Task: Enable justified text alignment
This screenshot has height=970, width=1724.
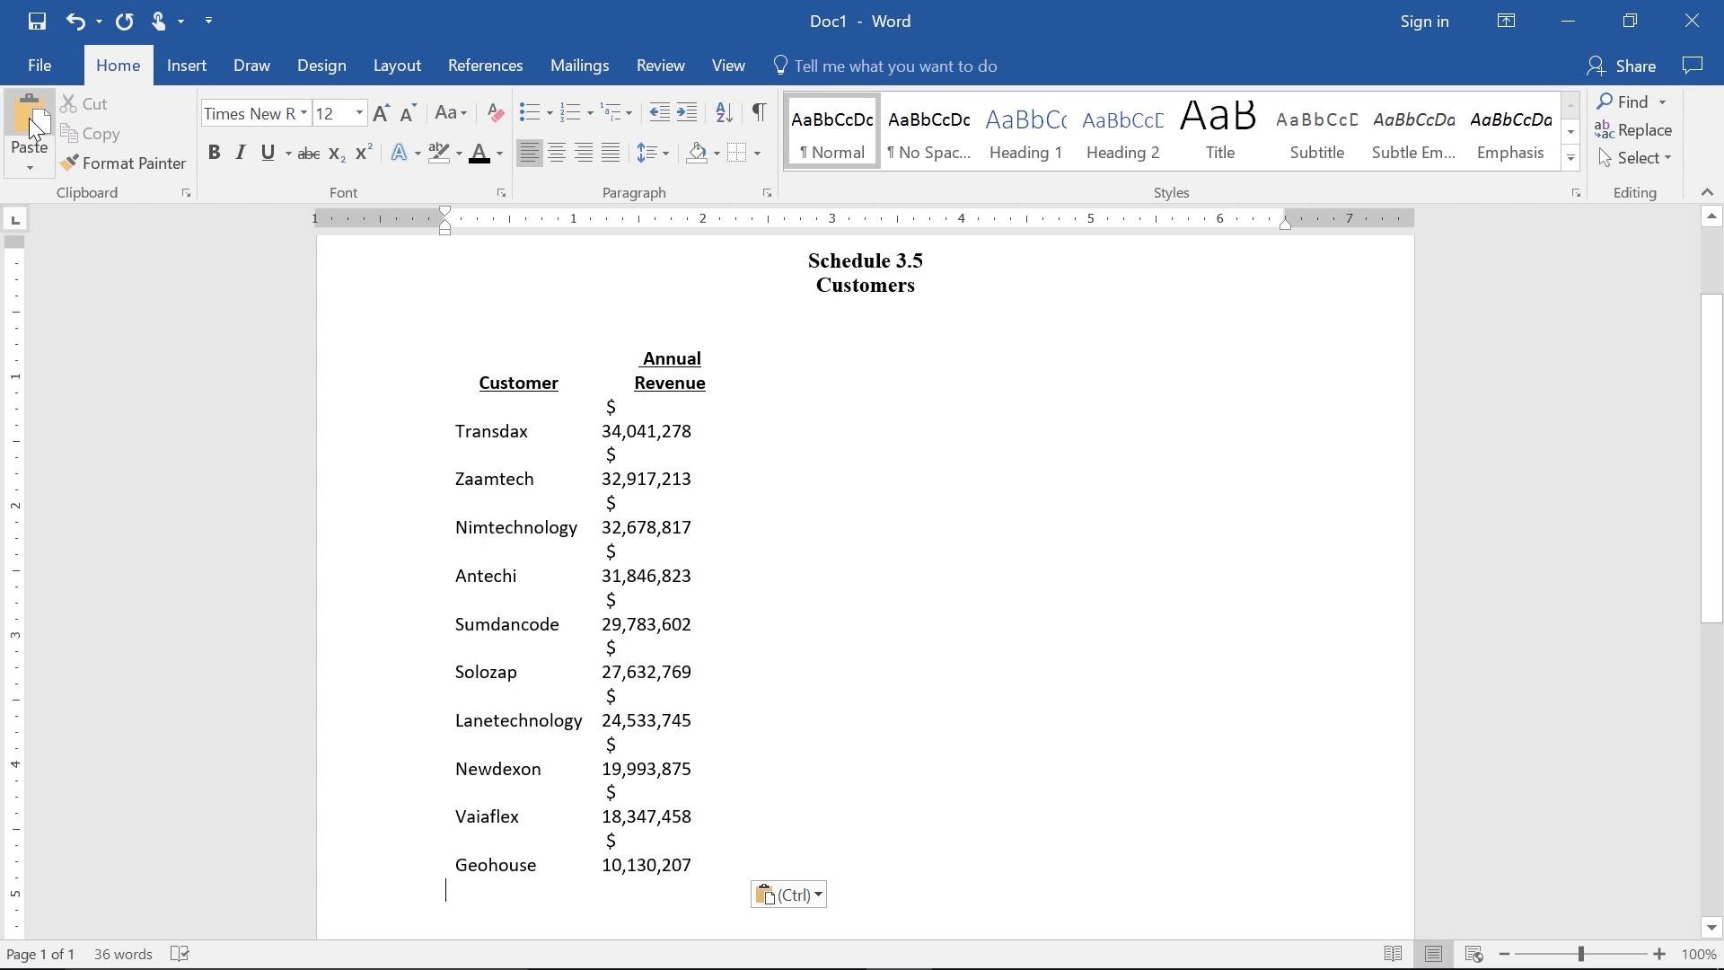Action: (x=611, y=153)
